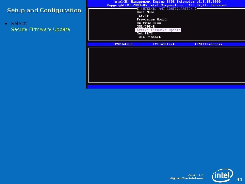Click the Version 1.0 text

pyautogui.click(x=195, y=175)
